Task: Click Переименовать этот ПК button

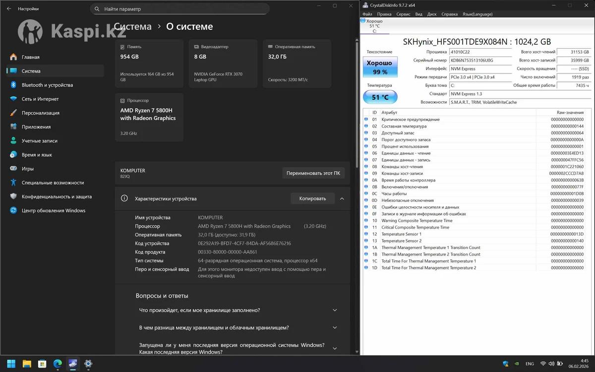Action: click(313, 173)
